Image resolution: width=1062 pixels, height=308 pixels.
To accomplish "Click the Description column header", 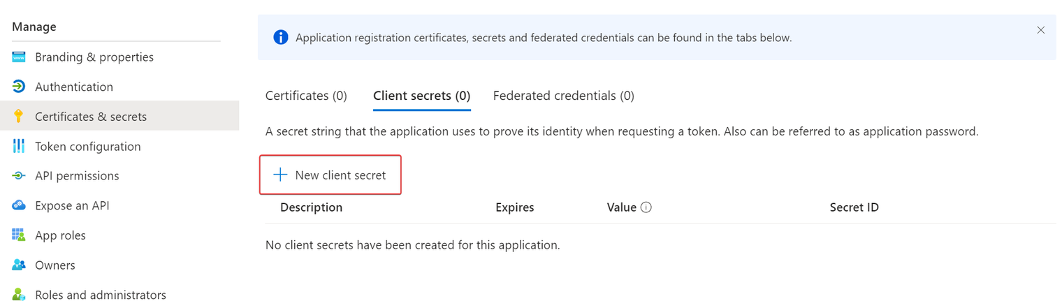I will pyautogui.click(x=312, y=207).
